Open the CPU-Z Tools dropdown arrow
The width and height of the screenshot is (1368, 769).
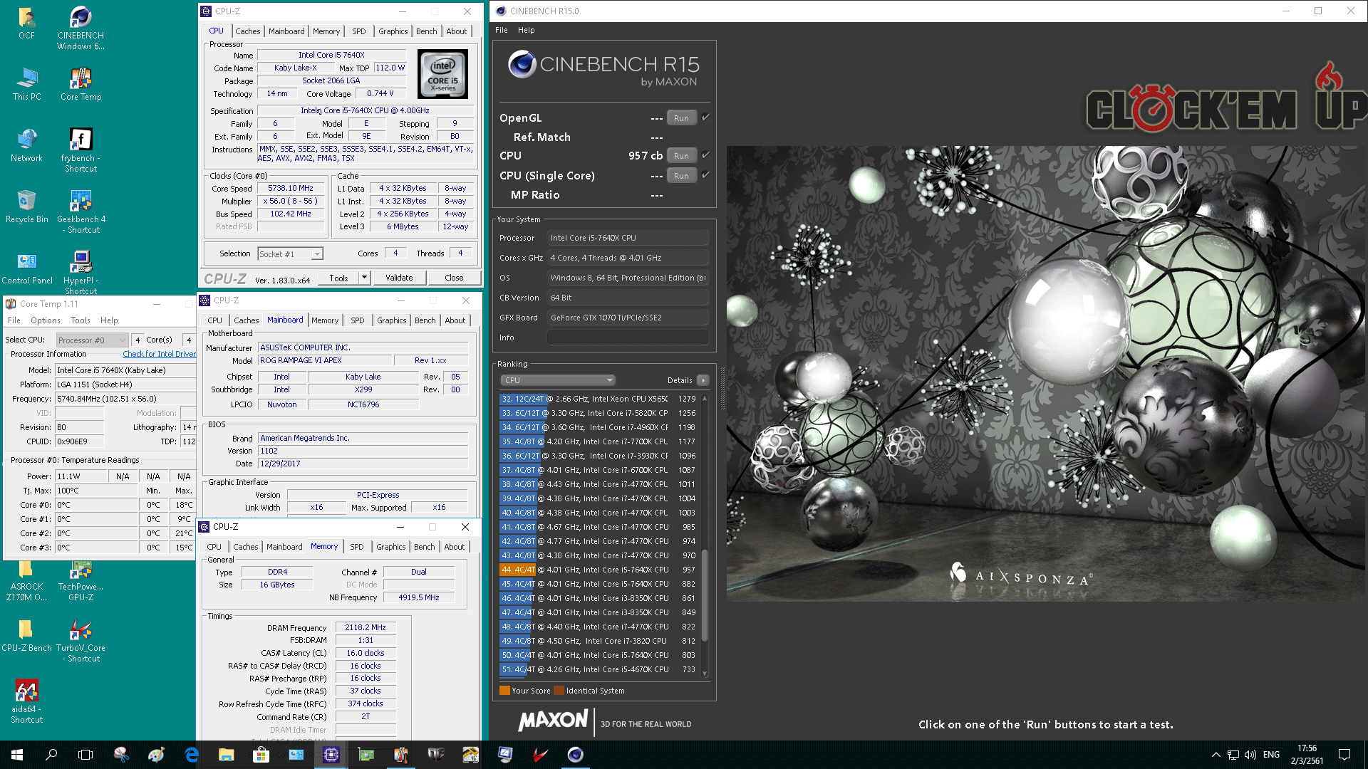pos(364,278)
